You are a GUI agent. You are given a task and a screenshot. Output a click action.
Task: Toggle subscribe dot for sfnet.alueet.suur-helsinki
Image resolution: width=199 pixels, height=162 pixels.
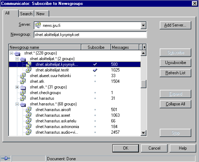[x=95, y=76]
